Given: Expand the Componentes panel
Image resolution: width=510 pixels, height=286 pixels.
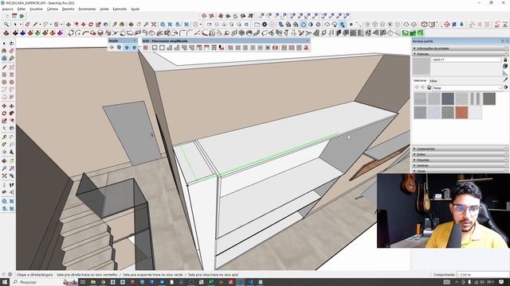Looking at the screenshot, I should click(461, 149).
